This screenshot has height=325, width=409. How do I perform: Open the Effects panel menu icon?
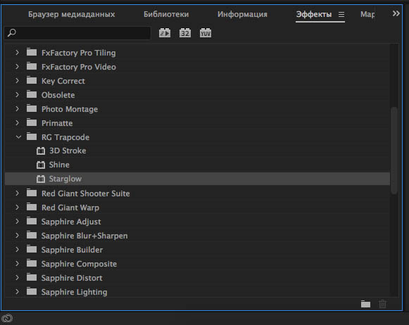point(341,14)
